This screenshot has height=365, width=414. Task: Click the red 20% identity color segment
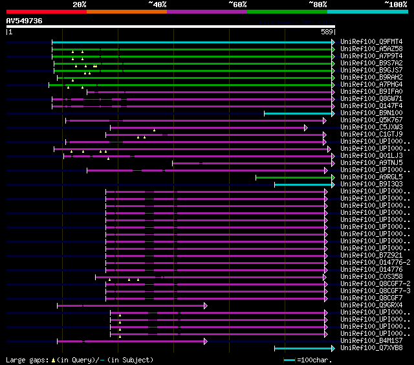tap(47, 12)
